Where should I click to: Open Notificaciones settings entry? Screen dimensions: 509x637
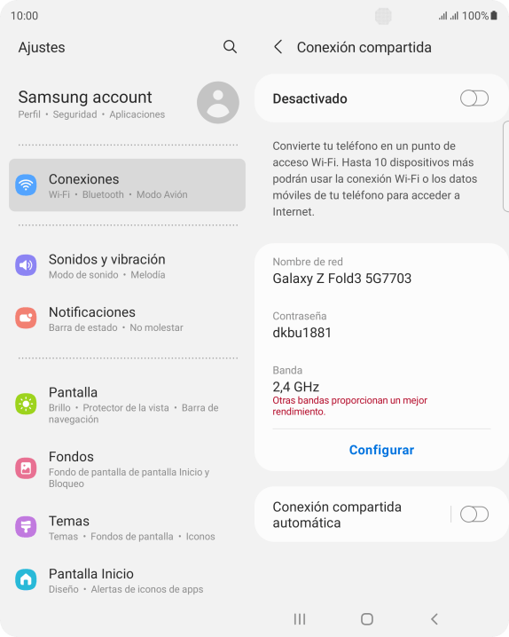[x=127, y=318]
